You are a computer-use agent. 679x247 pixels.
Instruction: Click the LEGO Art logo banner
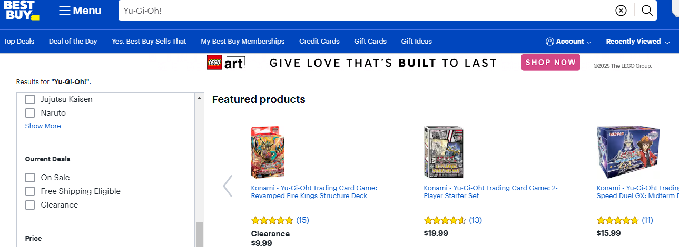click(x=227, y=63)
